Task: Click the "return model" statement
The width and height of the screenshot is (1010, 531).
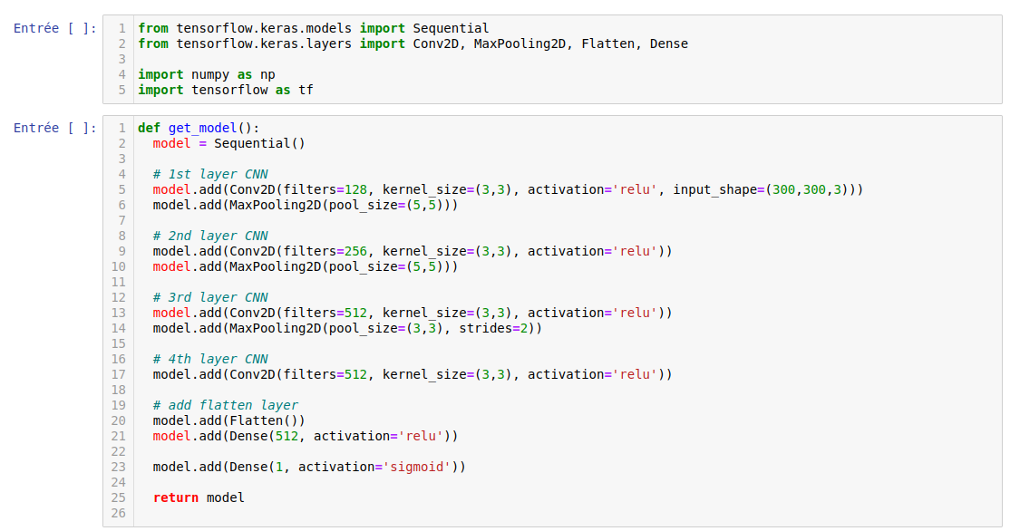Action: click(199, 497)
